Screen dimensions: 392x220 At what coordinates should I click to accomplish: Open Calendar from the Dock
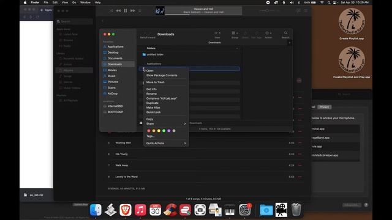click(x=155, y=210)
